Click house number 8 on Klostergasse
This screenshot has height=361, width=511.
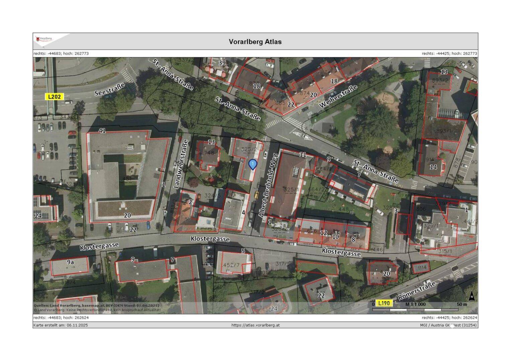[353, 239]
